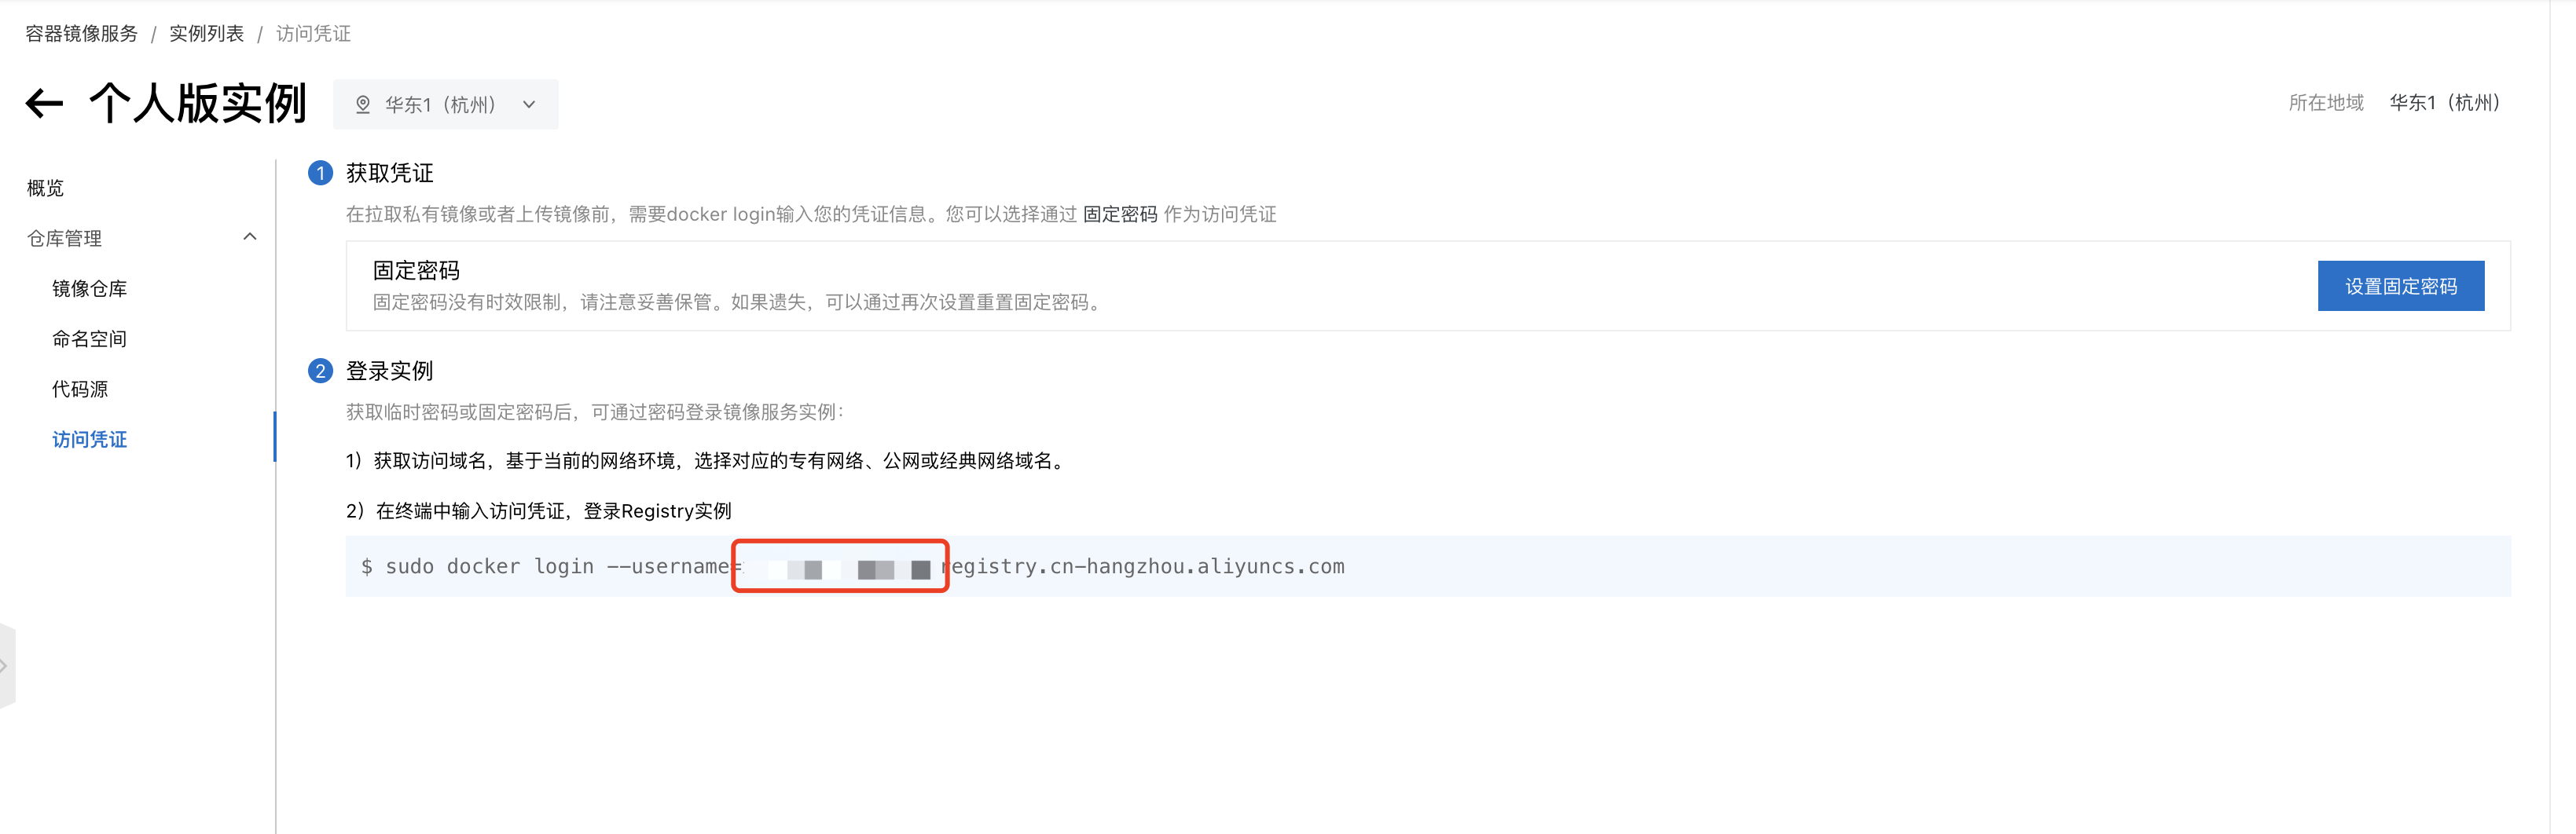Open 代码源 sidebar item
The width and height of the screenshot is (2576, 834).
(x=80, y=389)
